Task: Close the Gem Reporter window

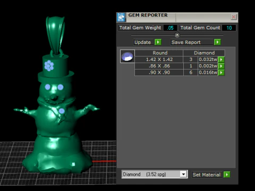Action: point(234,17)
